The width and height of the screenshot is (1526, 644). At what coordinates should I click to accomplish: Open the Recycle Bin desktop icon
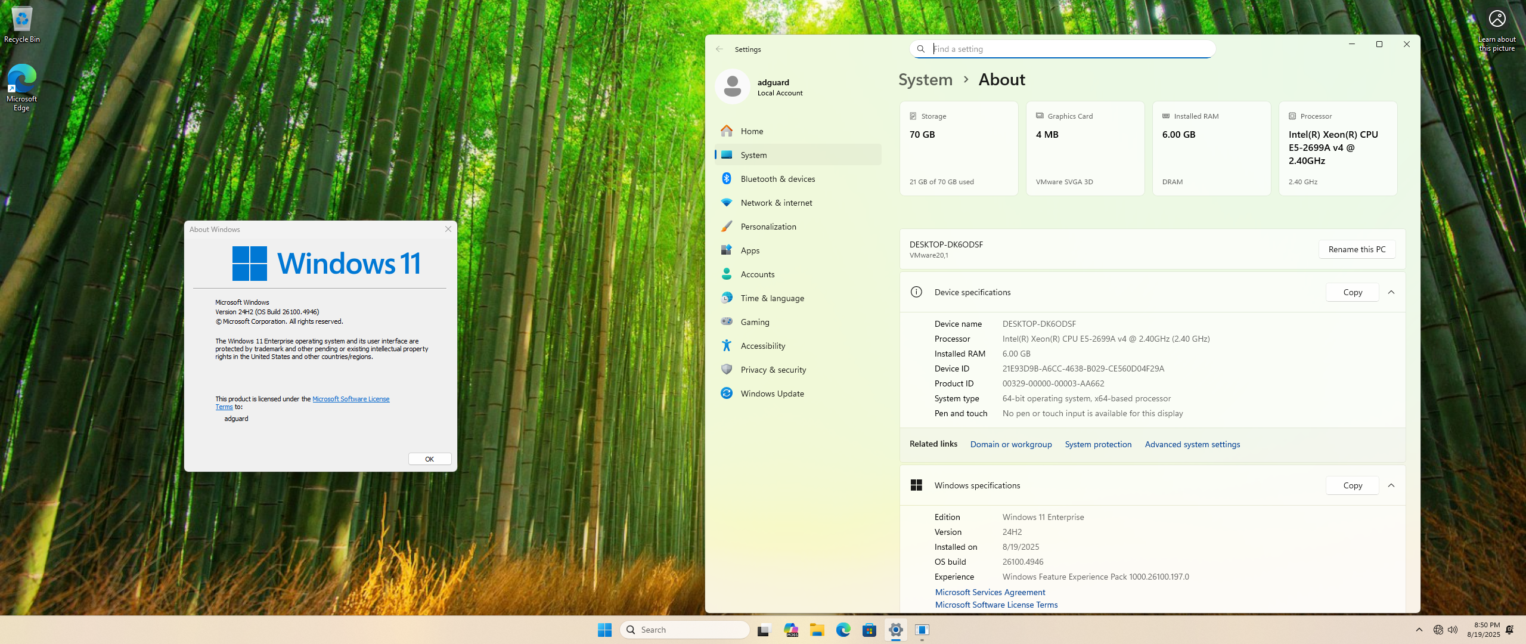22,24
